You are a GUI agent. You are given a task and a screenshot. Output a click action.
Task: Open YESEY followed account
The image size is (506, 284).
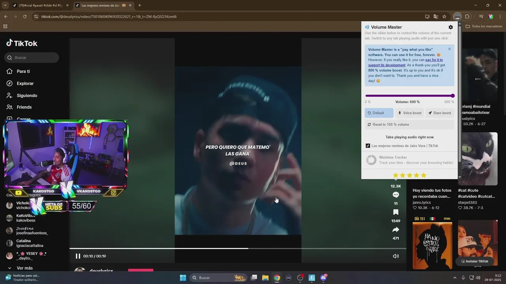pos(32,256)
